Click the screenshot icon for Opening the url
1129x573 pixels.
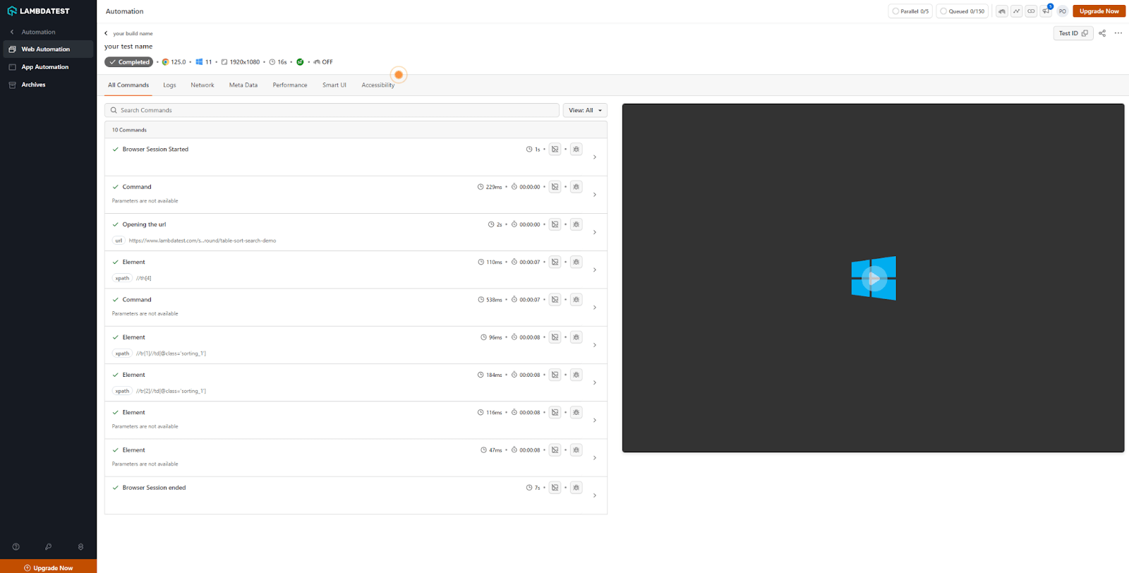[x=555, y=224]
